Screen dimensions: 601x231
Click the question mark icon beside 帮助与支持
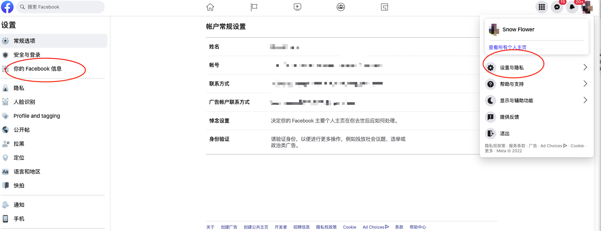tap(491, 84)
